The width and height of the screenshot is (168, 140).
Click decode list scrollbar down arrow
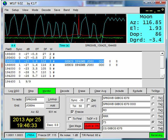tap(162, 76)
